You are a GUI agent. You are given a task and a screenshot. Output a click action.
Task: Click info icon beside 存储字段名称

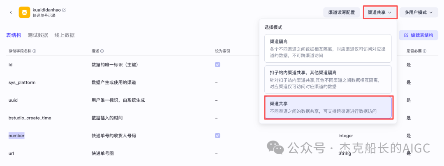[34, 51]
